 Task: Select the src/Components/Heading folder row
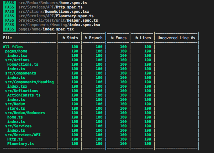tap(101, 82)
